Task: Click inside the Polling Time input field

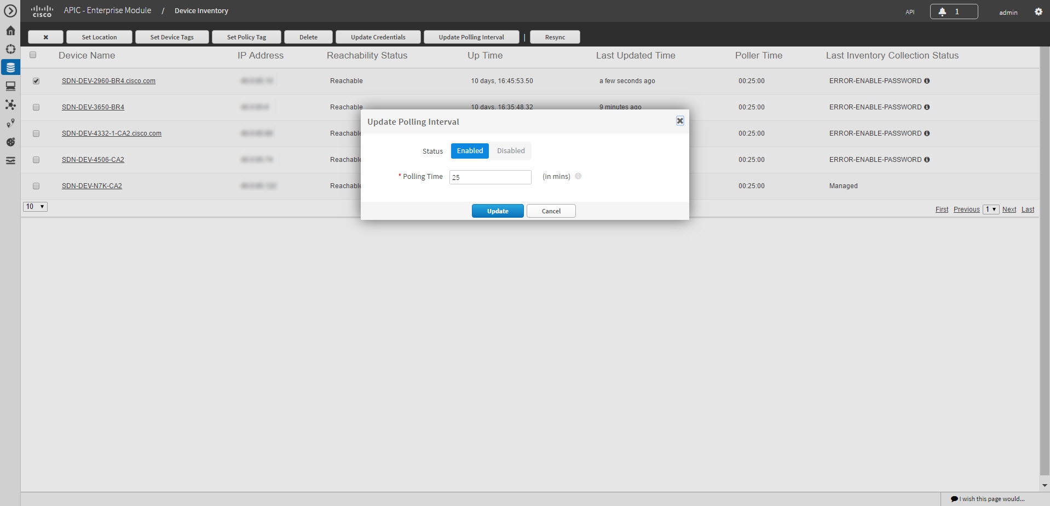Action: point(490,177)
